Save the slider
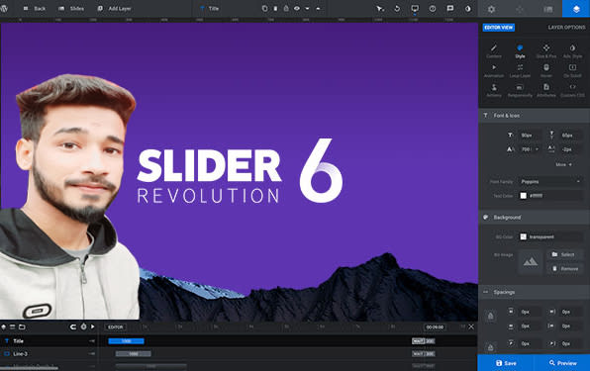This screenshot has height=371, width=590. pyautogui.click(x=505, y=363)
